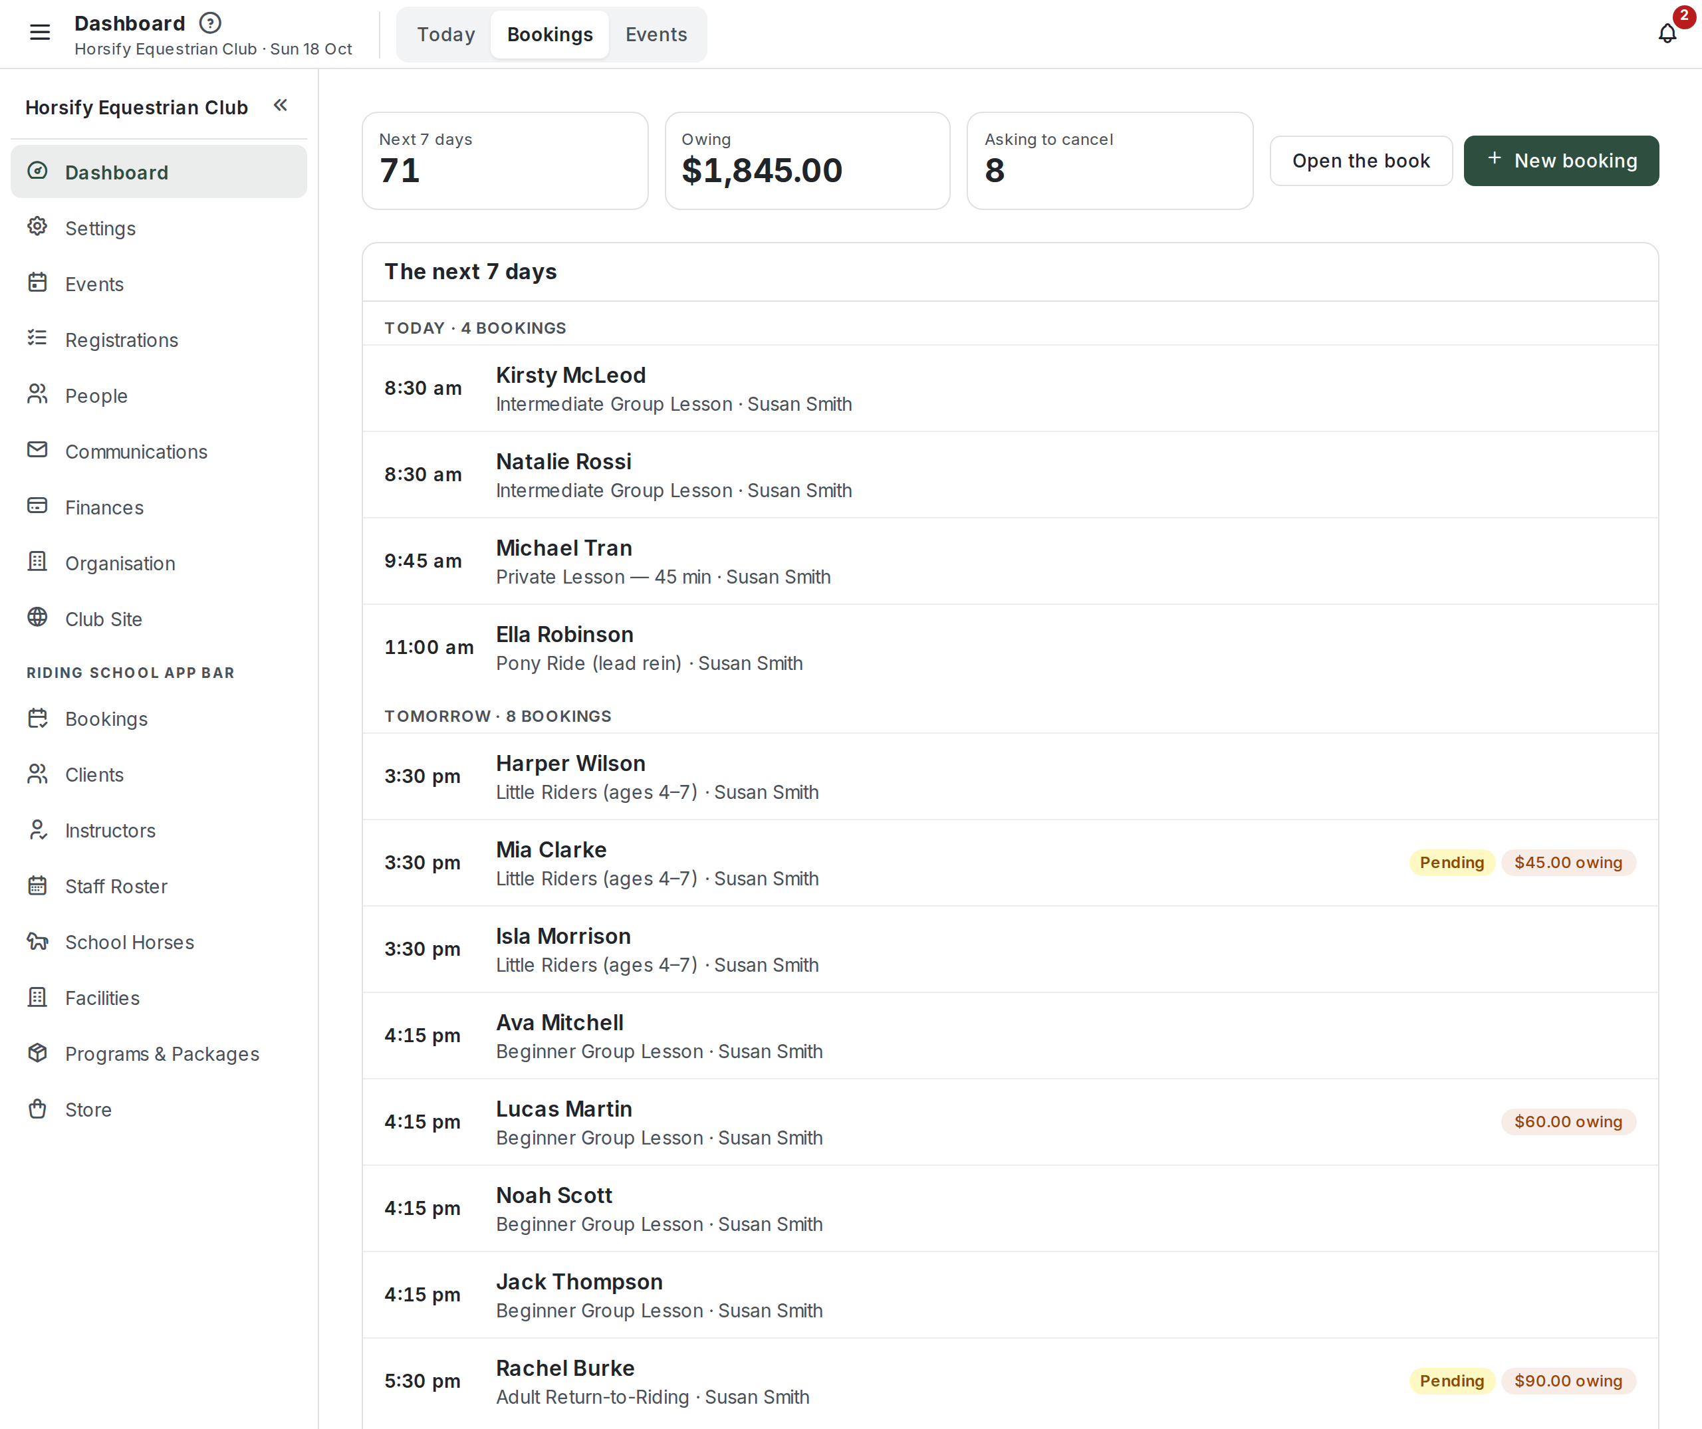Screen dimensions: 1702x1429
Task: Click the $45.00 owing badge
Action: pos(1568,863)
